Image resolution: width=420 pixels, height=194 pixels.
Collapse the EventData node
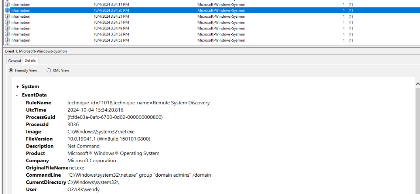(x=17, y=95)
